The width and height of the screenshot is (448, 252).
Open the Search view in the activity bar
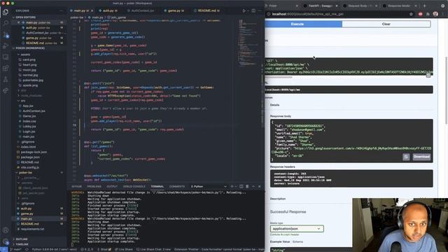(x=6, y=23)
